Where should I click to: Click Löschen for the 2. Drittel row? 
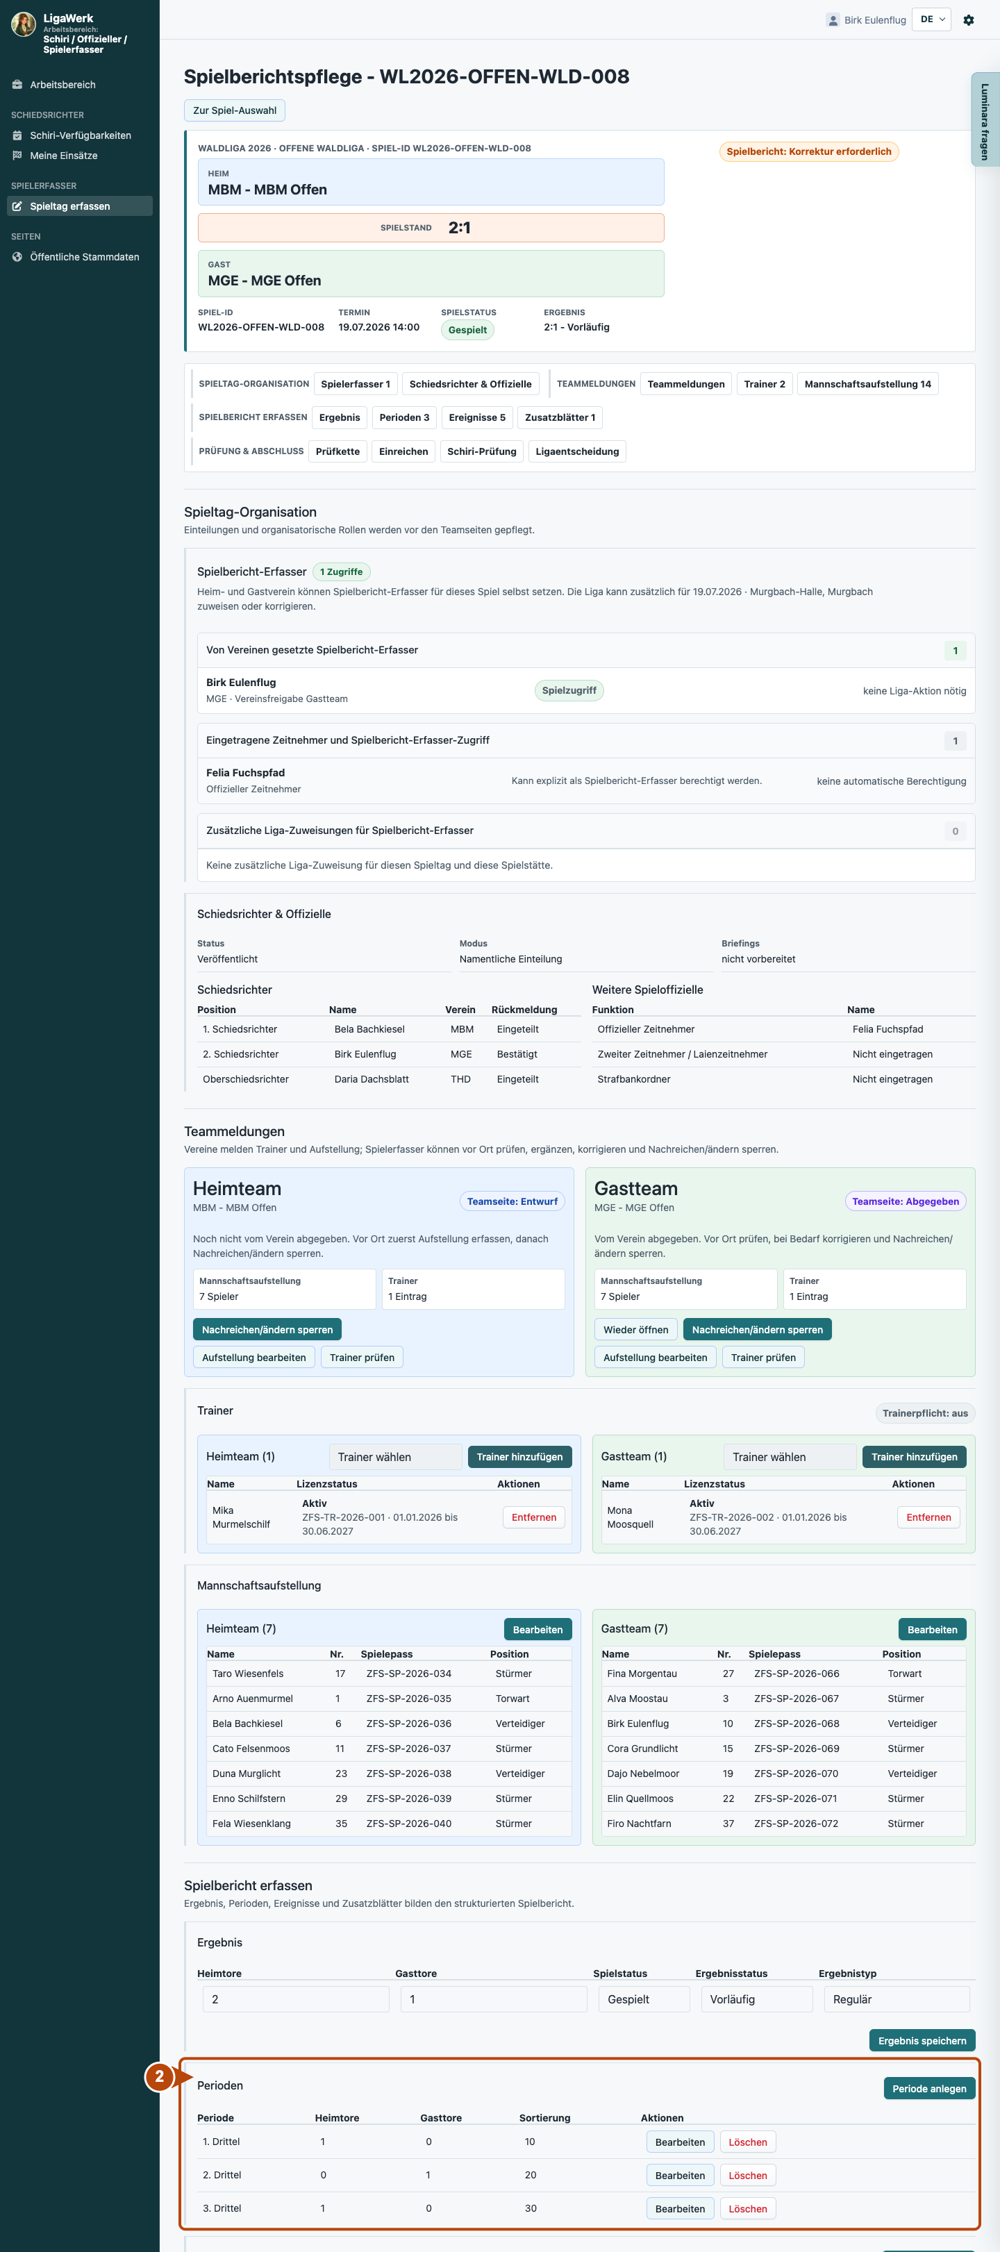coord(747,2175)
